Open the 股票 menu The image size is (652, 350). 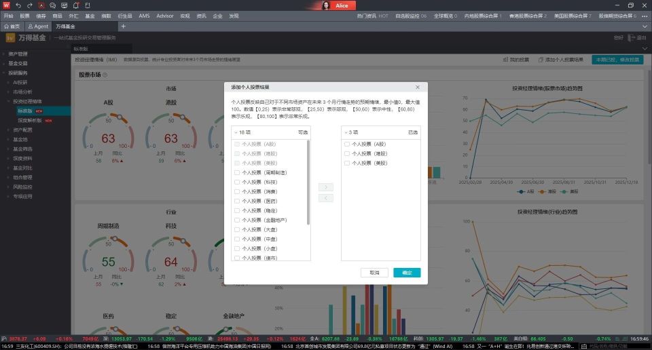(24, 16)
